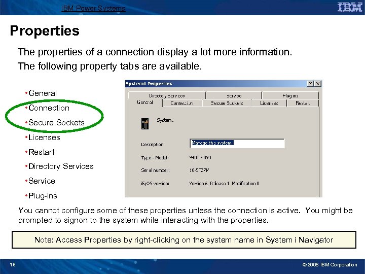Click the IBM Power Systems link
The height and width of the screenshot is (274, 365).
(93, 9)
